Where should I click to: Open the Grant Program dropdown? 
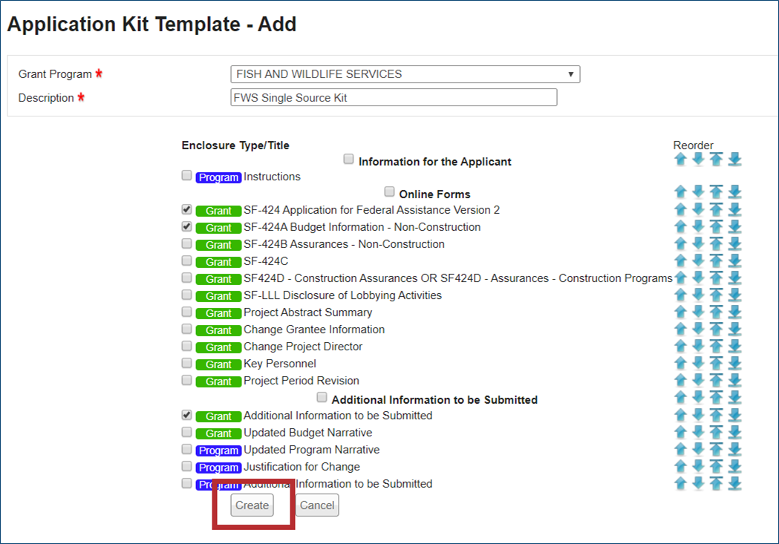(x=405, y=74)
